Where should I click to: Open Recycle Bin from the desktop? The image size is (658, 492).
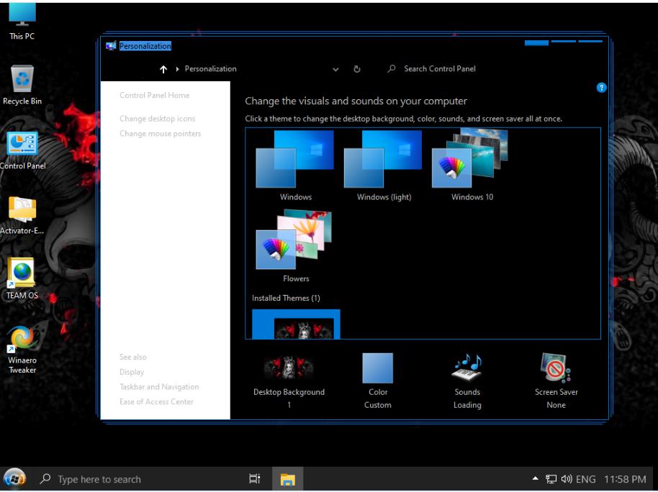pos(21,79)
